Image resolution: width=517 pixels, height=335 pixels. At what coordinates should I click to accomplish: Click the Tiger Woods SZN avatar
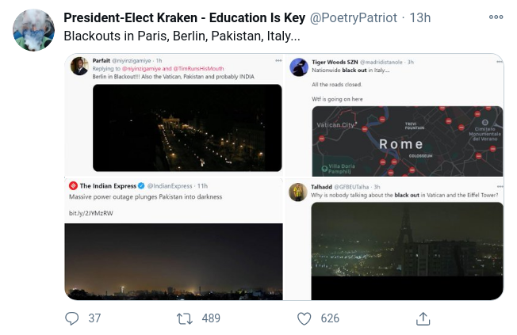click(299, 67)
